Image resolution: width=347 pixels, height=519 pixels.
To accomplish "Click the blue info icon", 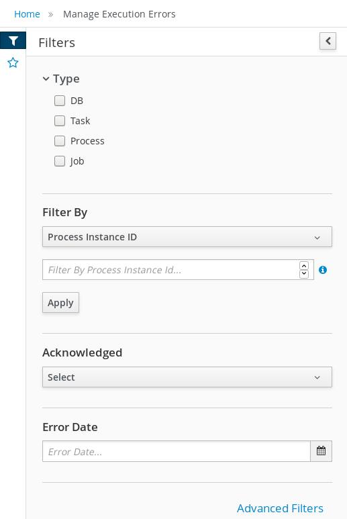I will click(x=323, y=270).
